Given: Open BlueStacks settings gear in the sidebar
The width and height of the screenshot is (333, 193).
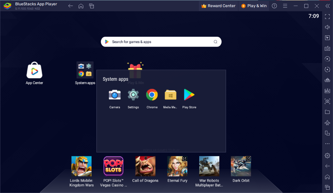Looking at the screenshot, I should click(x=327, y=156).
